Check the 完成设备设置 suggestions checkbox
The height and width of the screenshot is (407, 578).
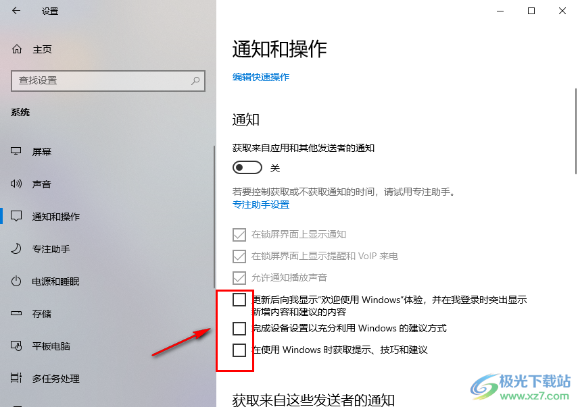coord(239,328)
